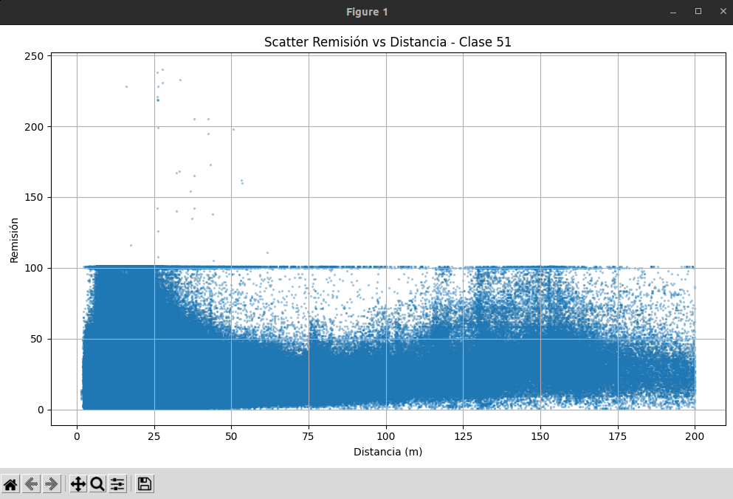Activate the Pan axes tool
Viewport: 733px width, 499px height.
click(78, 484)
